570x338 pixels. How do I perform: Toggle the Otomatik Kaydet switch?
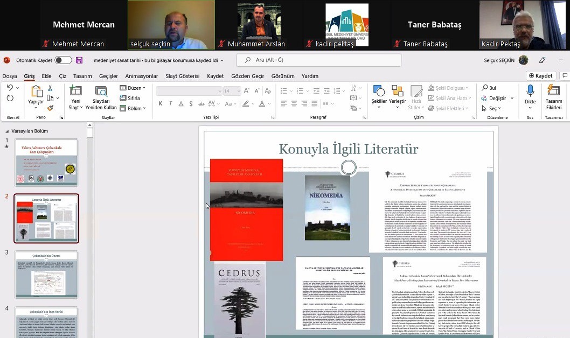pyautogui.click(x=62, y=60)
